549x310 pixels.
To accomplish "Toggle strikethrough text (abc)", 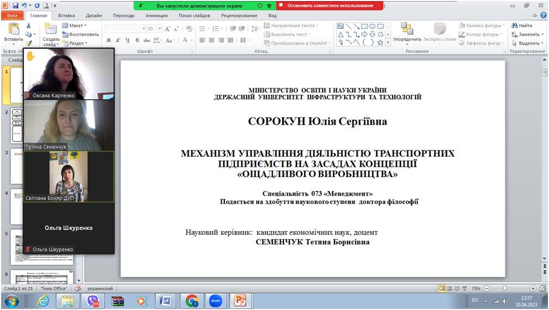I will click(x=147, y=40).
